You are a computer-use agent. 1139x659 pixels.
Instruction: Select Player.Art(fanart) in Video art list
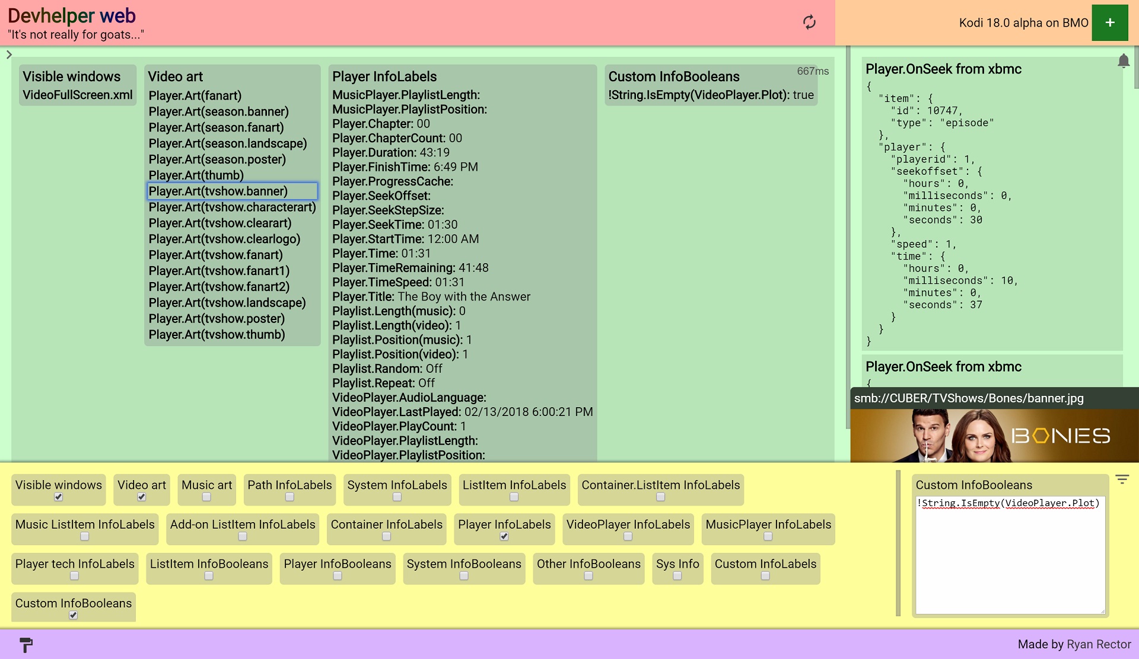195,95
